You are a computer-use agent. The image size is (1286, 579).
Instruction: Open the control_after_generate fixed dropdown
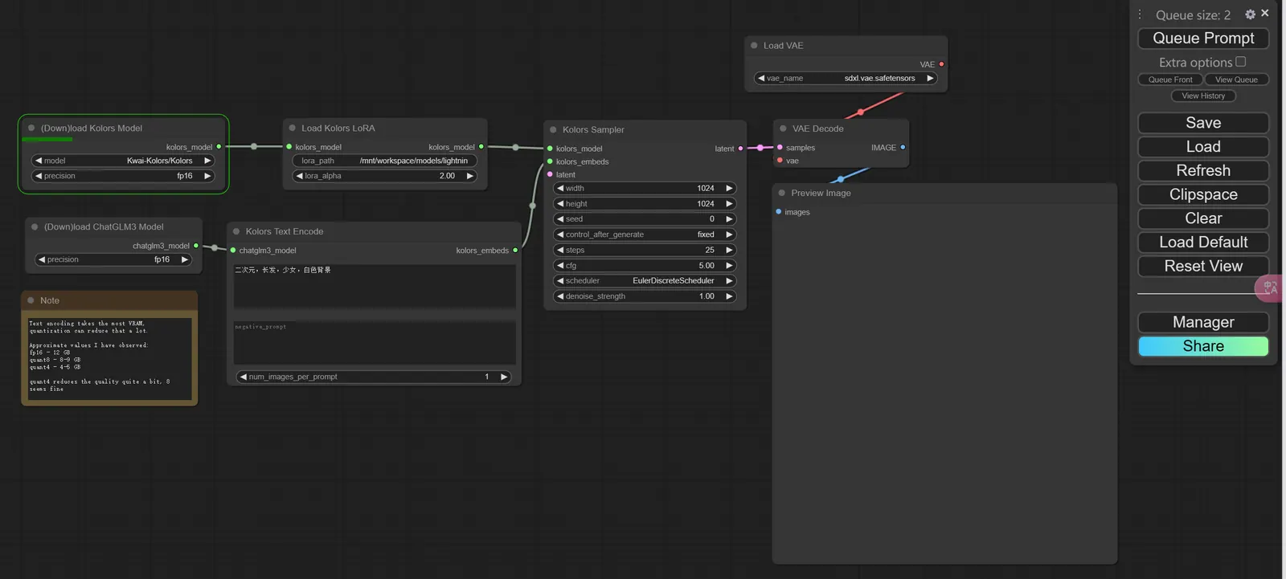645,234
